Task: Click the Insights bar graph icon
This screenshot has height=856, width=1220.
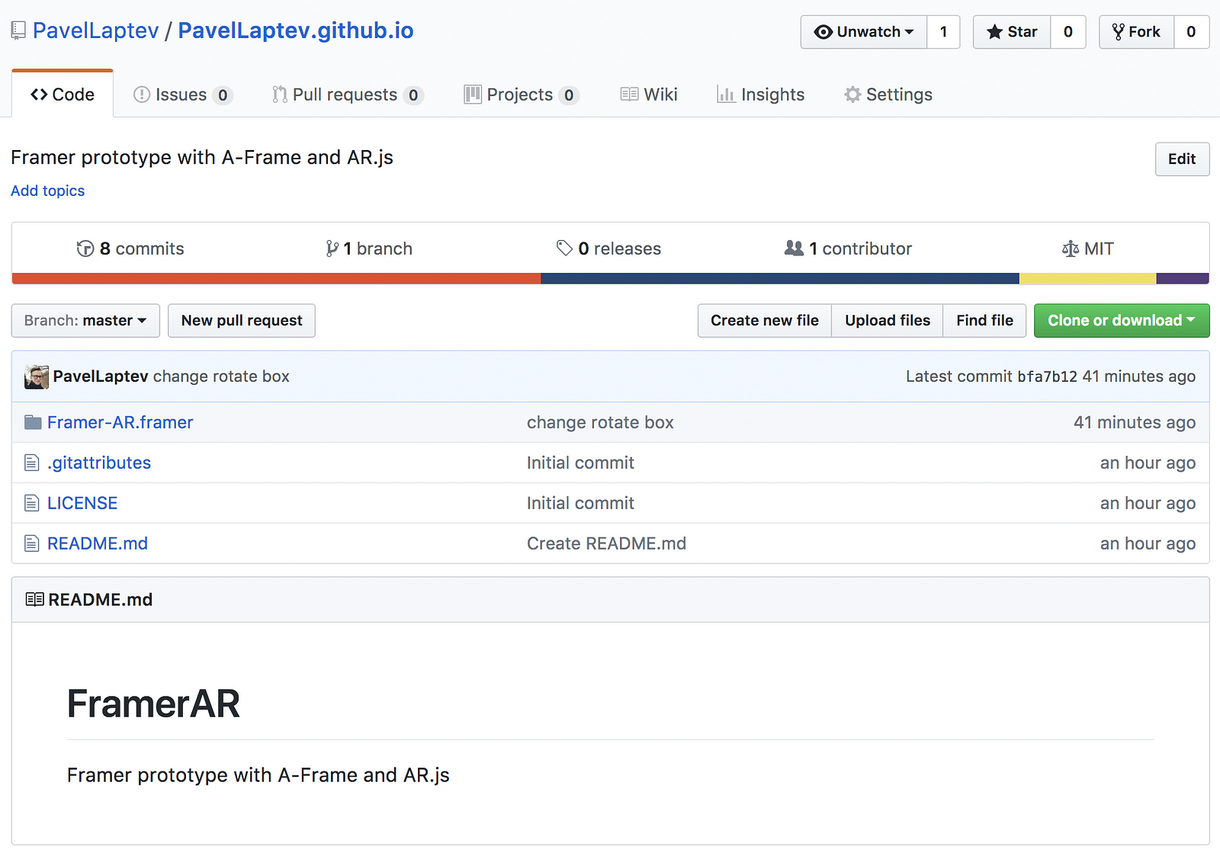Action: (x=726, y=95)
